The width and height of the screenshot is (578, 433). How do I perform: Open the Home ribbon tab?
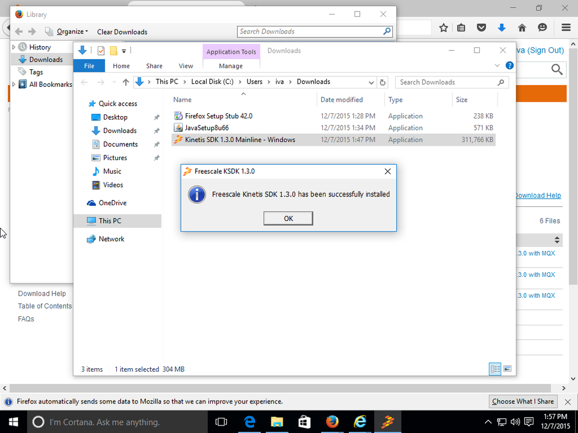[x=122, y=66]
